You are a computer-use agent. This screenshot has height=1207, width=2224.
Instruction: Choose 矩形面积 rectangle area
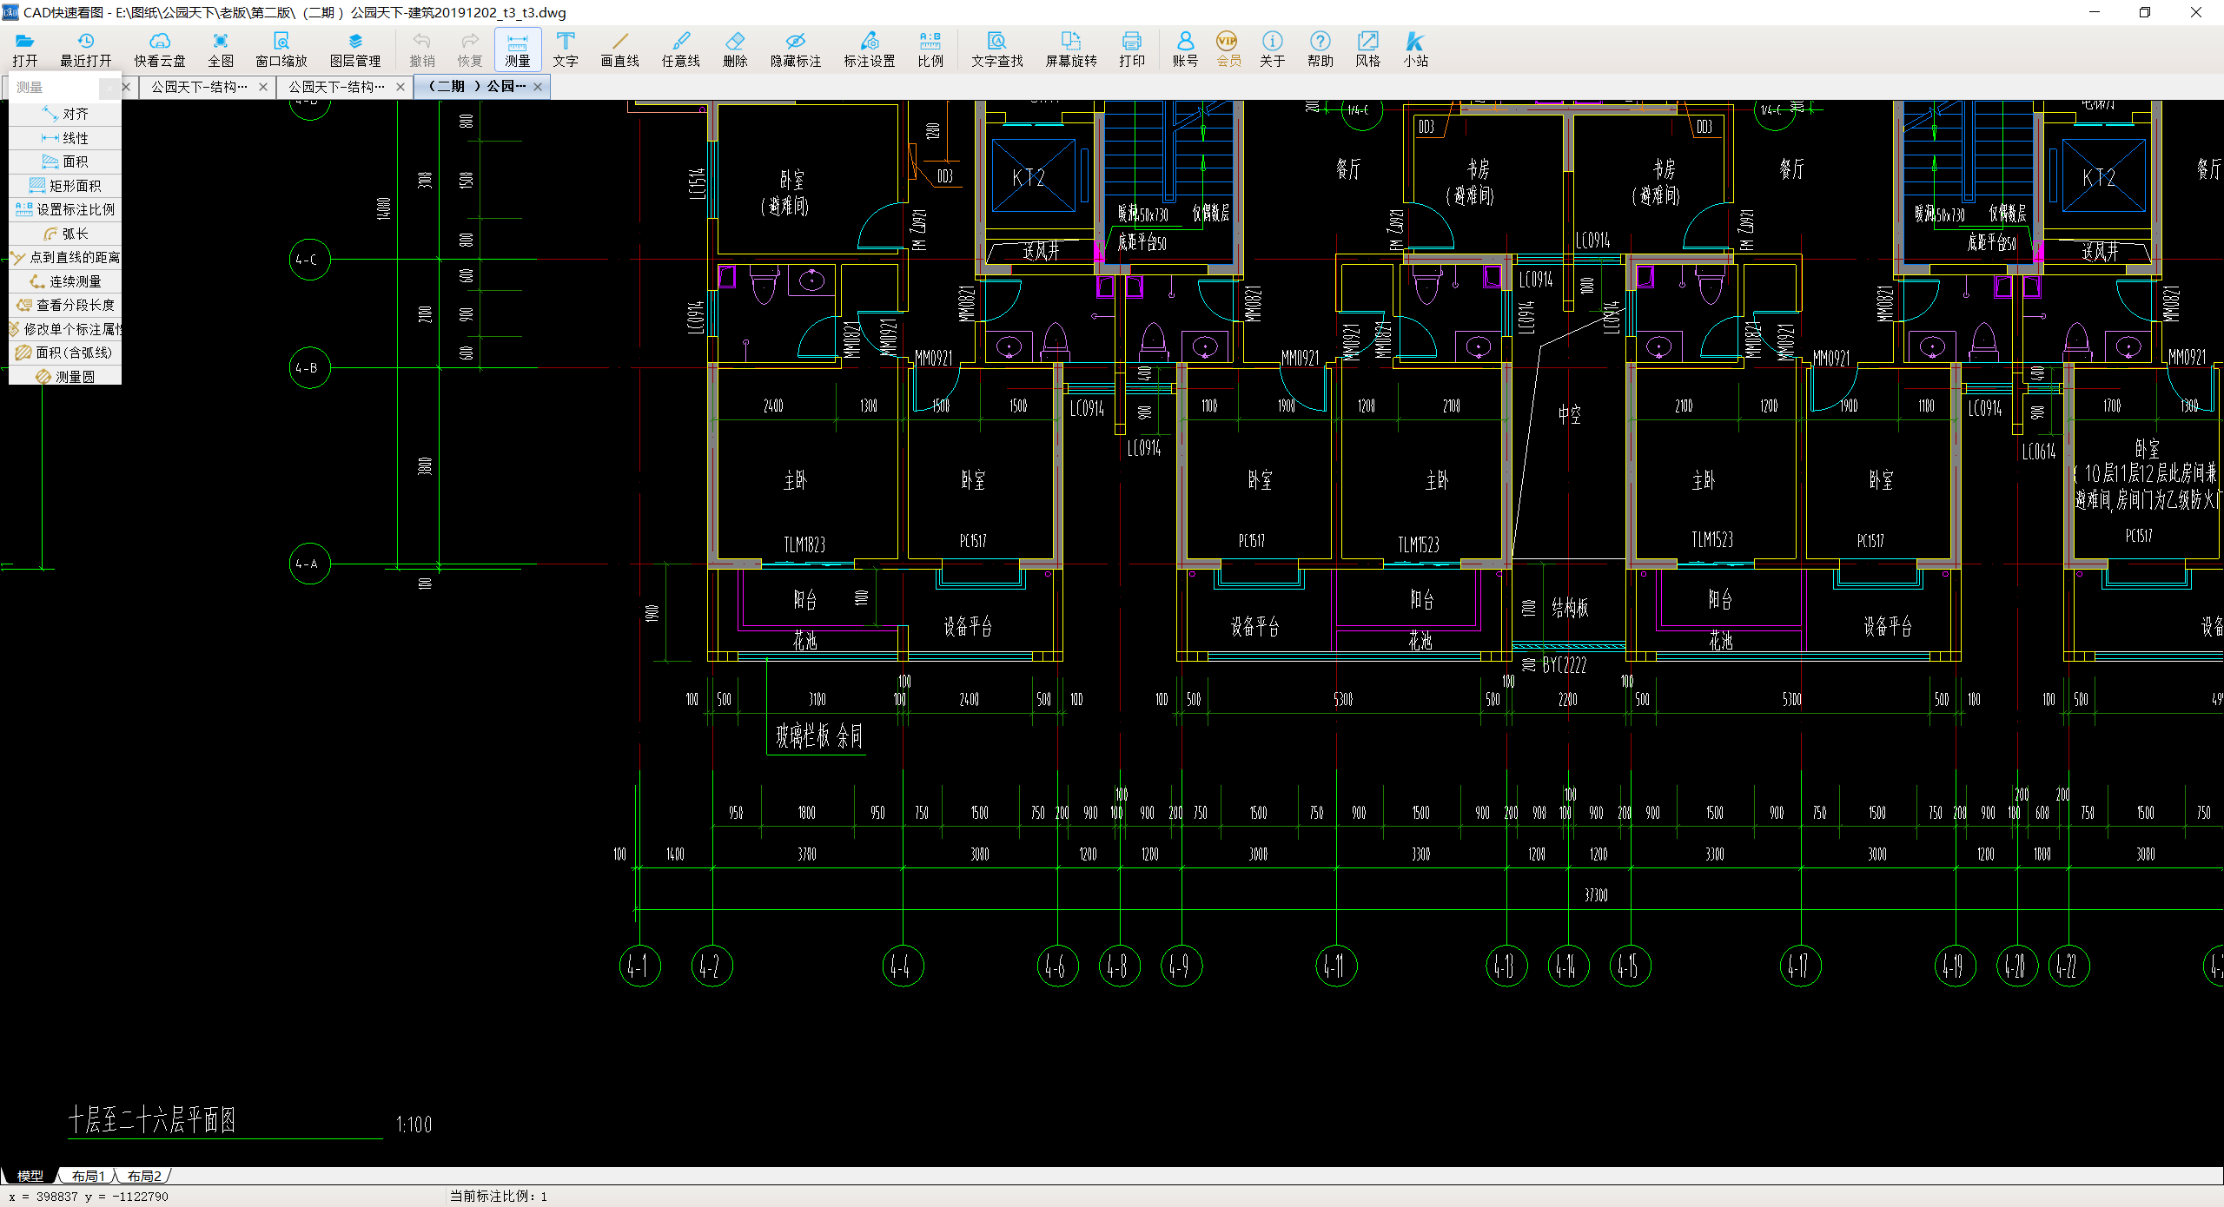[x=65, y=186]
